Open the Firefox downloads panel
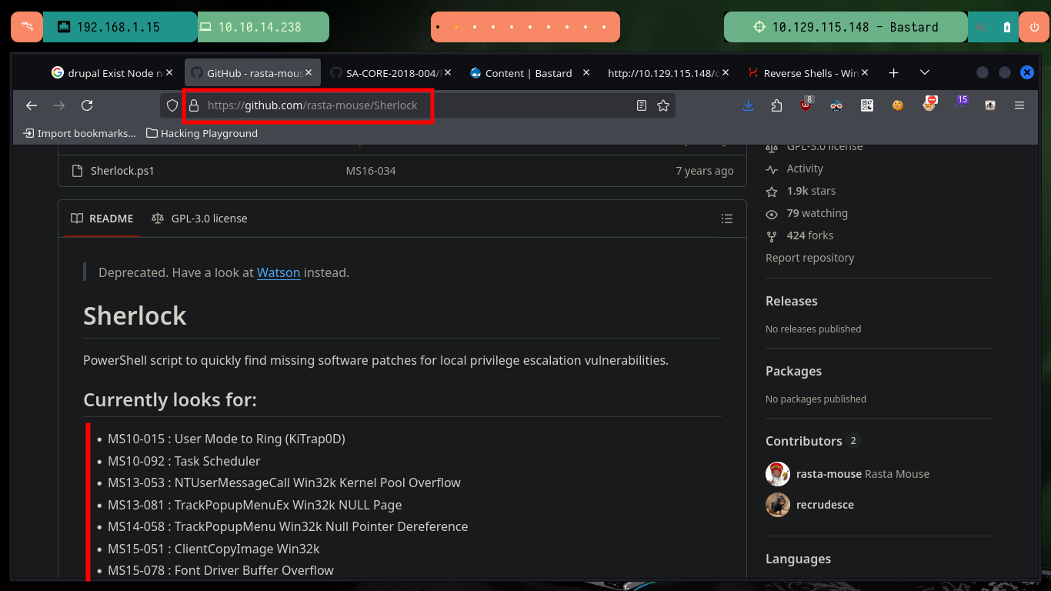 748,105
